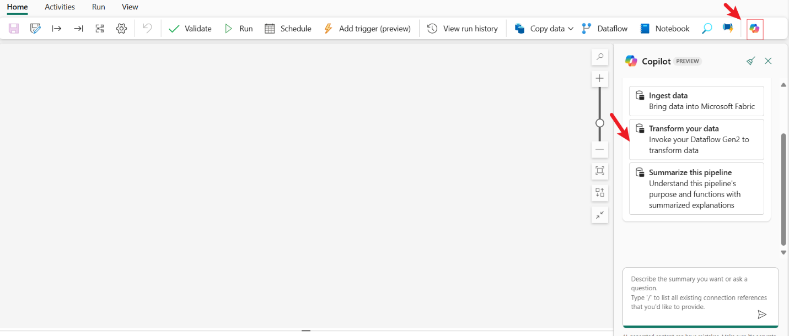The width and height of the screenshot is (789, 336).
Task: Validate the pipeline
Action: coord(190,29)
